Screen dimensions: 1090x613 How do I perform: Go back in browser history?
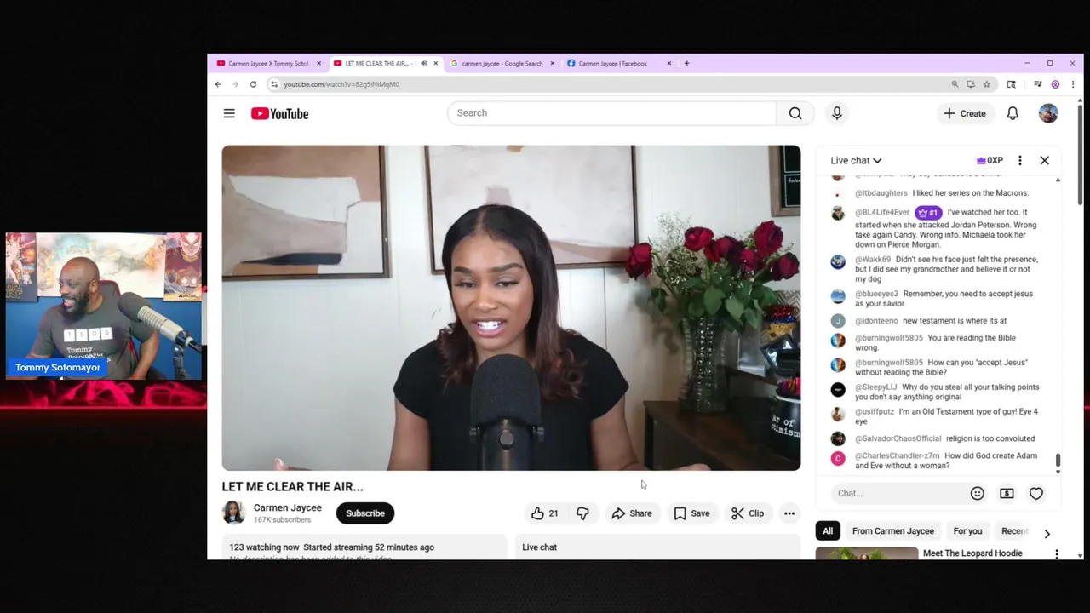pos(218,84)
